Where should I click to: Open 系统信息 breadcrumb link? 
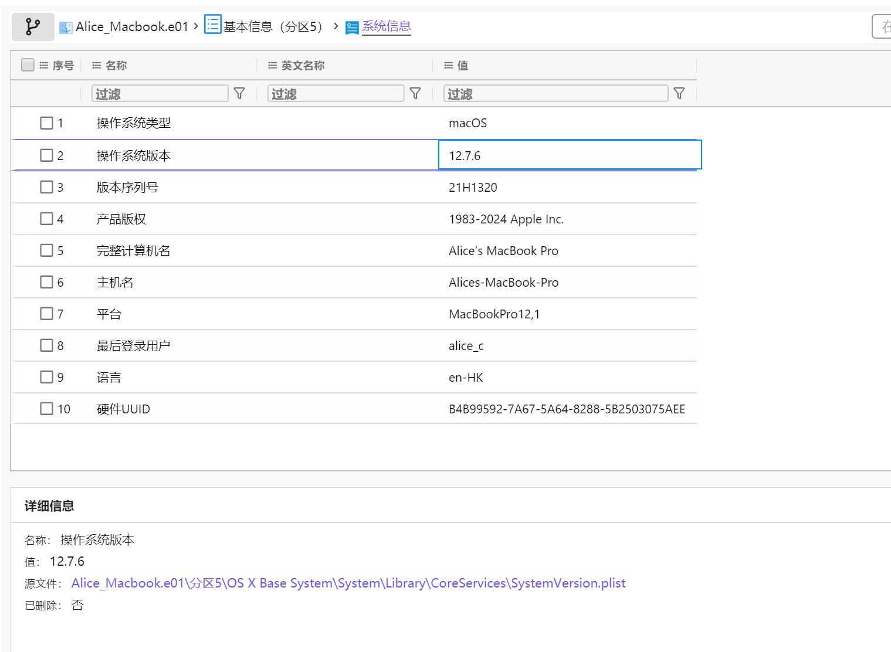coord(387,26)
